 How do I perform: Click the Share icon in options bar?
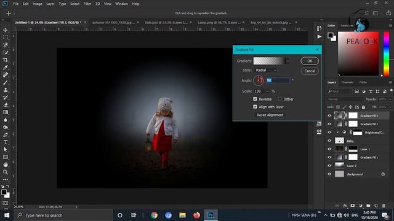click(388, 13)
